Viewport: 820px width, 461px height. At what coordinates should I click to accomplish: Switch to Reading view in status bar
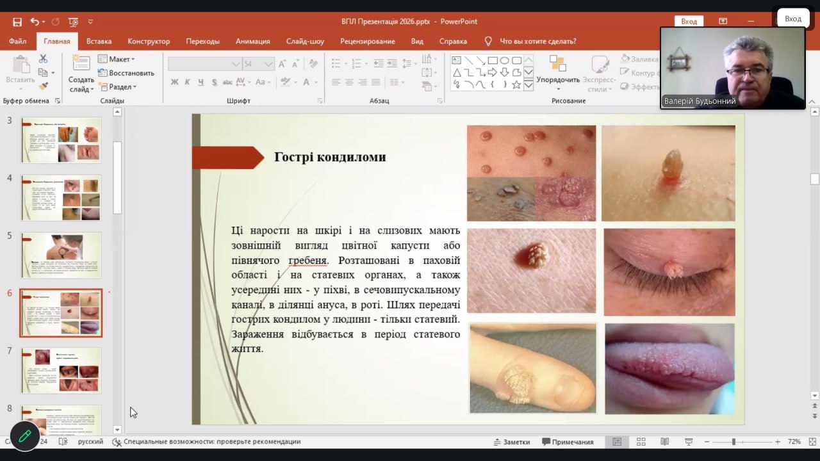click(x=664, y=442)
